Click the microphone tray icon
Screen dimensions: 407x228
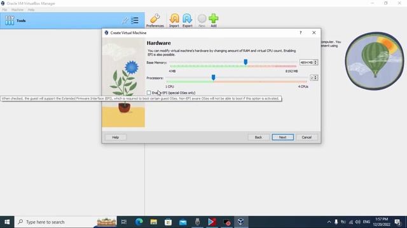pos(336,222)
